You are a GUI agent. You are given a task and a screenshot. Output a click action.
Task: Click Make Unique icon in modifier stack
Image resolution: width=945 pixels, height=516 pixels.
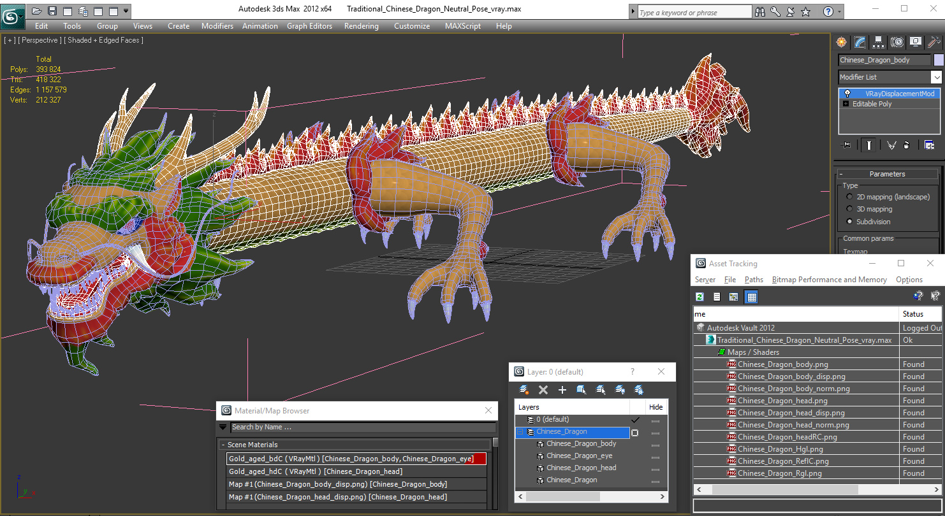coord(891,145)
